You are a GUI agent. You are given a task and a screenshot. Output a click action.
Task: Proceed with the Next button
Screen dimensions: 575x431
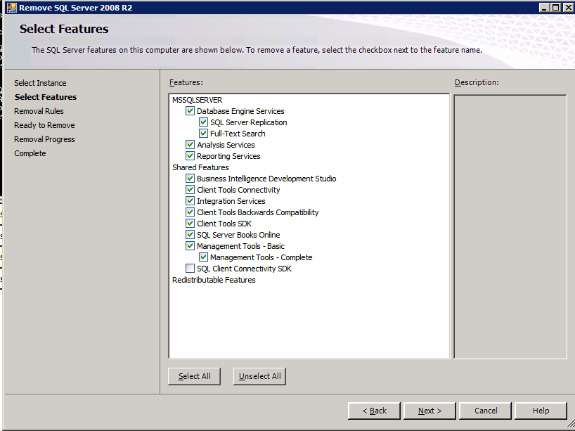[429, 411]
